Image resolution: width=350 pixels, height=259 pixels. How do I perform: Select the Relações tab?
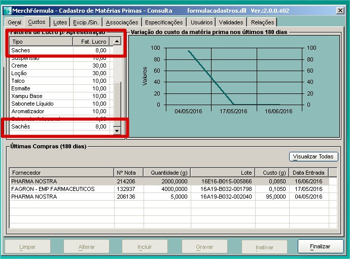click(262, 22)
